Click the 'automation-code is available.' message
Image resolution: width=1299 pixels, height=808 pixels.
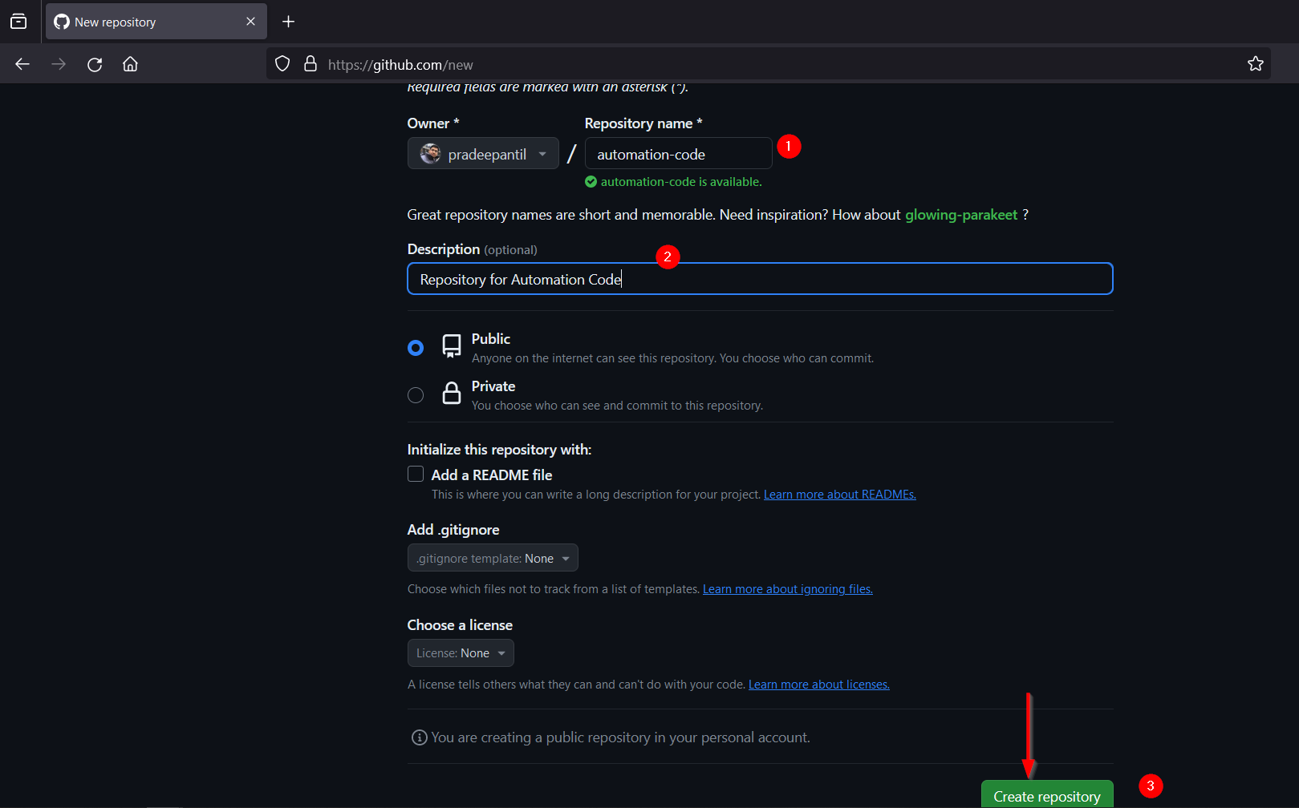(x=681, y=182)
